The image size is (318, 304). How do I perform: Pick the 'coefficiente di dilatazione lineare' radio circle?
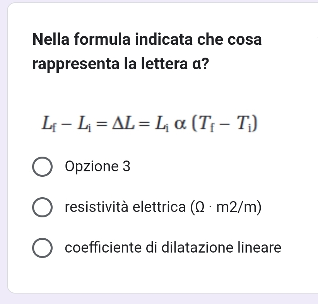(42, 248)
